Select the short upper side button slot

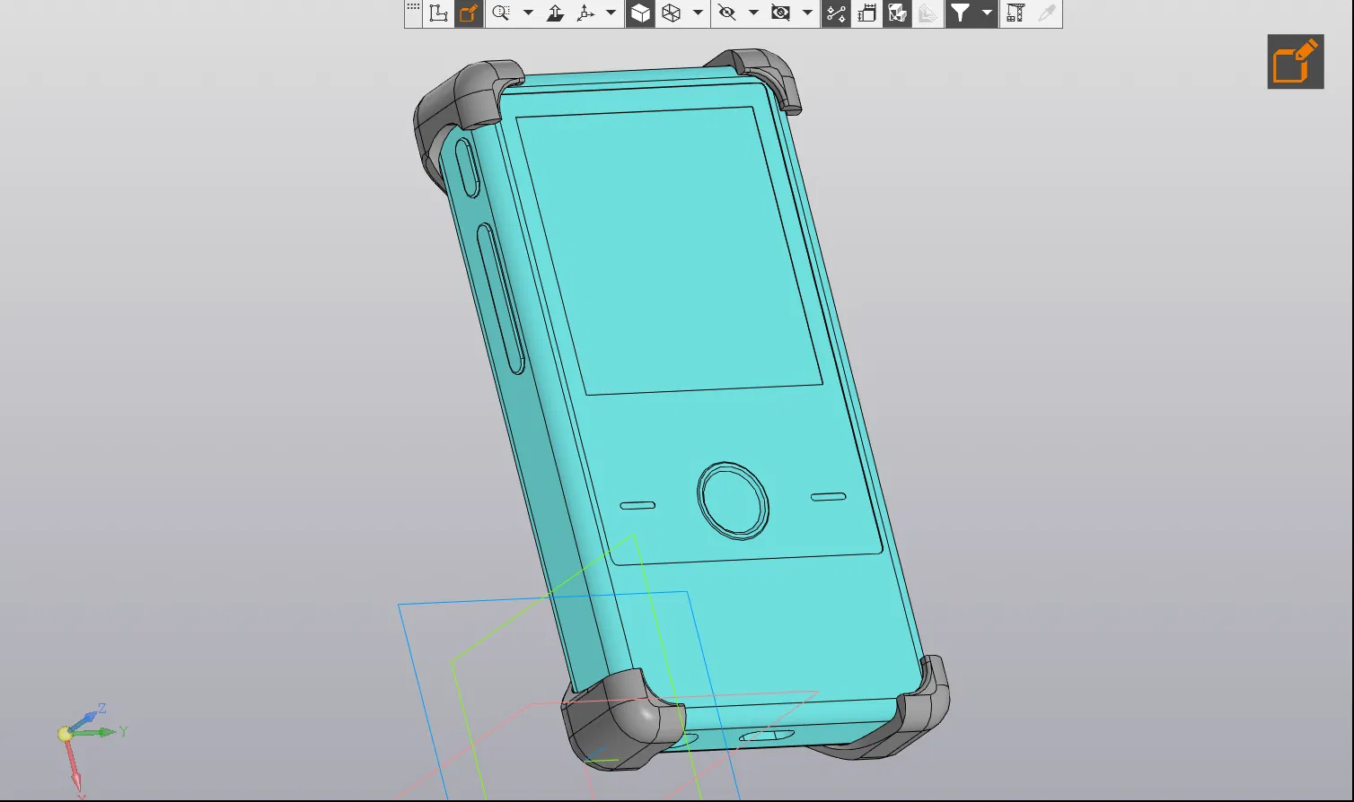[x=467, y=168]
